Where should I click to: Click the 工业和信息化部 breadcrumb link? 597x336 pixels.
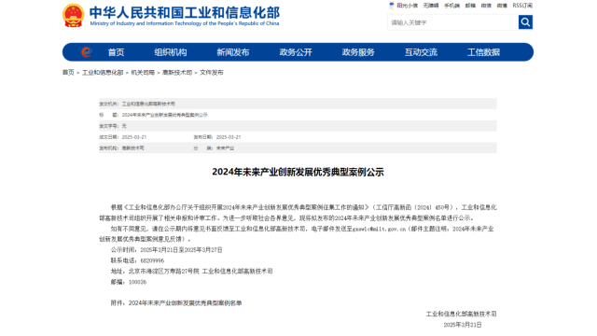pos(103,73)
